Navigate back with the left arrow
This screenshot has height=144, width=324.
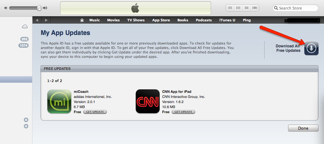(x=37, y=20)
